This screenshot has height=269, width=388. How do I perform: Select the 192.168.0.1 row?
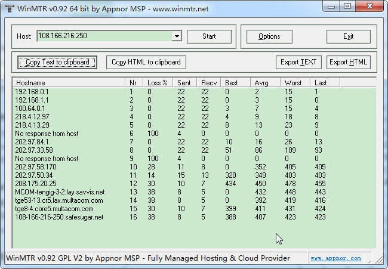194,92
